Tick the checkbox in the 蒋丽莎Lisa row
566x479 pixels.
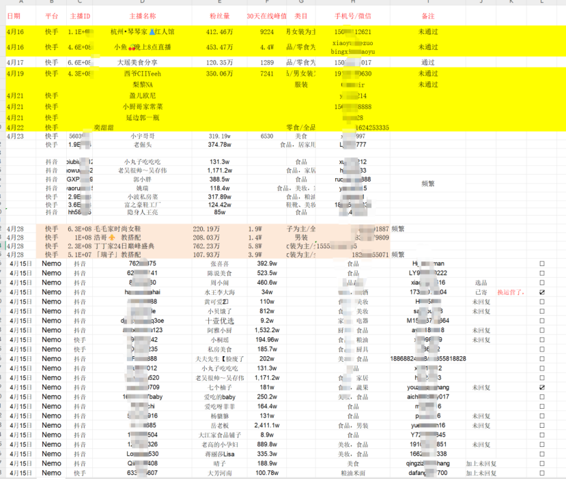(542, 454)
